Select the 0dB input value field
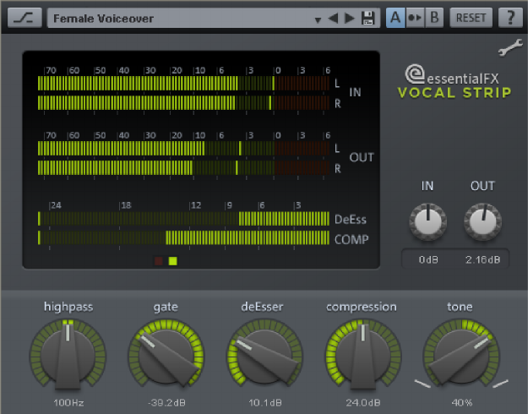This screenshot has width=528, height=414. coord(428,259)
